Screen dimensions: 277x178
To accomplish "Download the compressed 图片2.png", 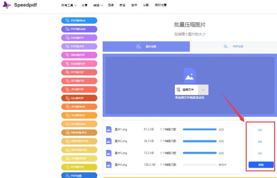I will coord(260,141).
